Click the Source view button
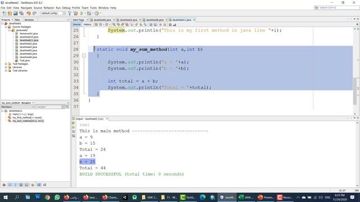This screenshot has width=360, height=202. tap(76, 25)
